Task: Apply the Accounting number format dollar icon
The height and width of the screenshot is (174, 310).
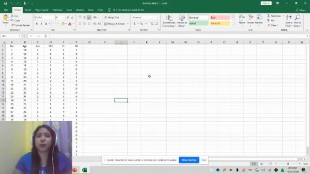Action: (x=135, y=24)
